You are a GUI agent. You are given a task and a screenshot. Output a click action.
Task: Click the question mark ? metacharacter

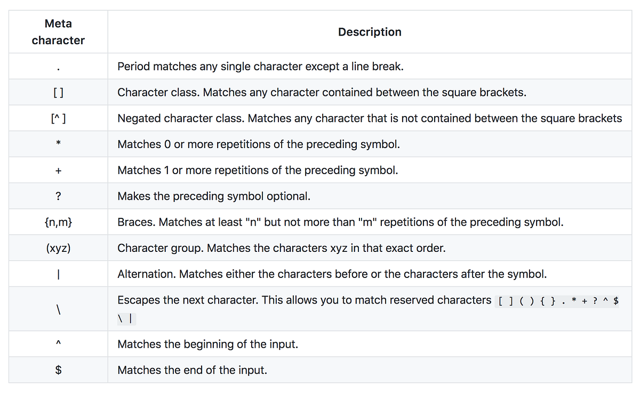tap(58, 196)
